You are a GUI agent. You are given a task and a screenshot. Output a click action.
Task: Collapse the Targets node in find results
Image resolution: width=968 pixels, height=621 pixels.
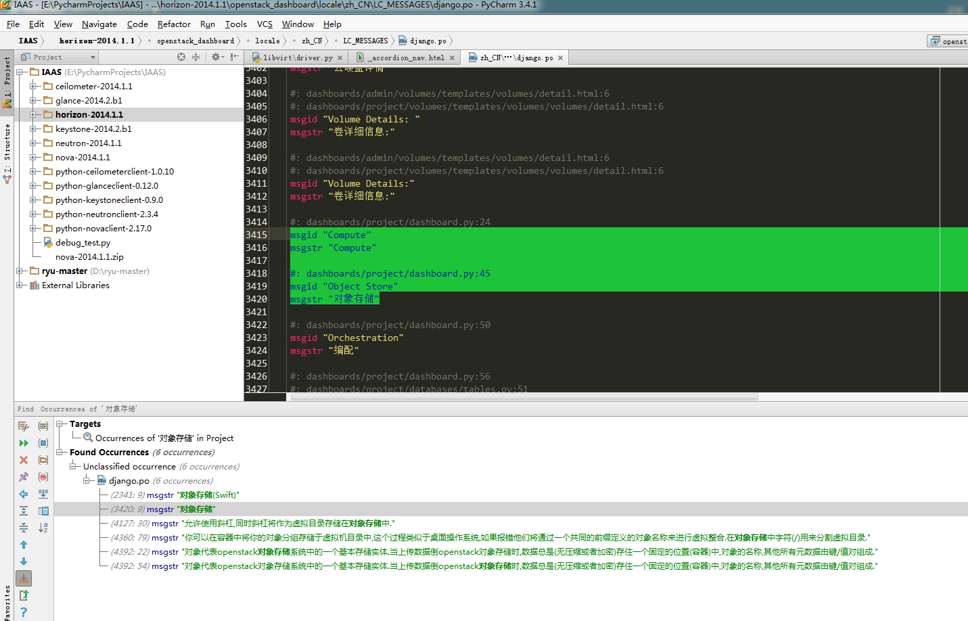[x=60, y=423]
